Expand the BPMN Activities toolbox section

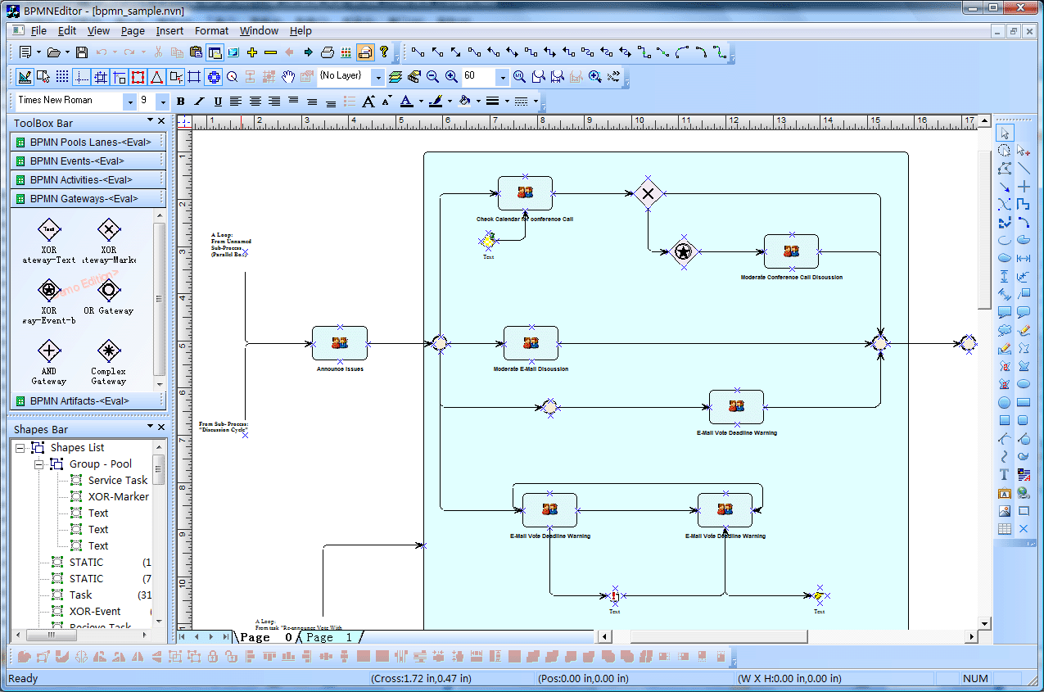point(88,179)
